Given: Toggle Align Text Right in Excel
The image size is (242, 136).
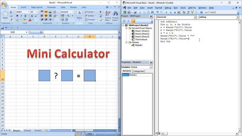Looking at the screenshot, I should point(50,16).
